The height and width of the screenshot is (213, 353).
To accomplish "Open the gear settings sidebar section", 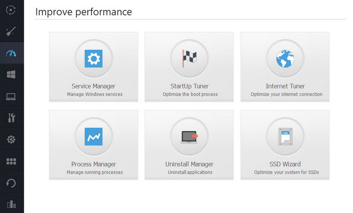I will click(x=11, y=139).
